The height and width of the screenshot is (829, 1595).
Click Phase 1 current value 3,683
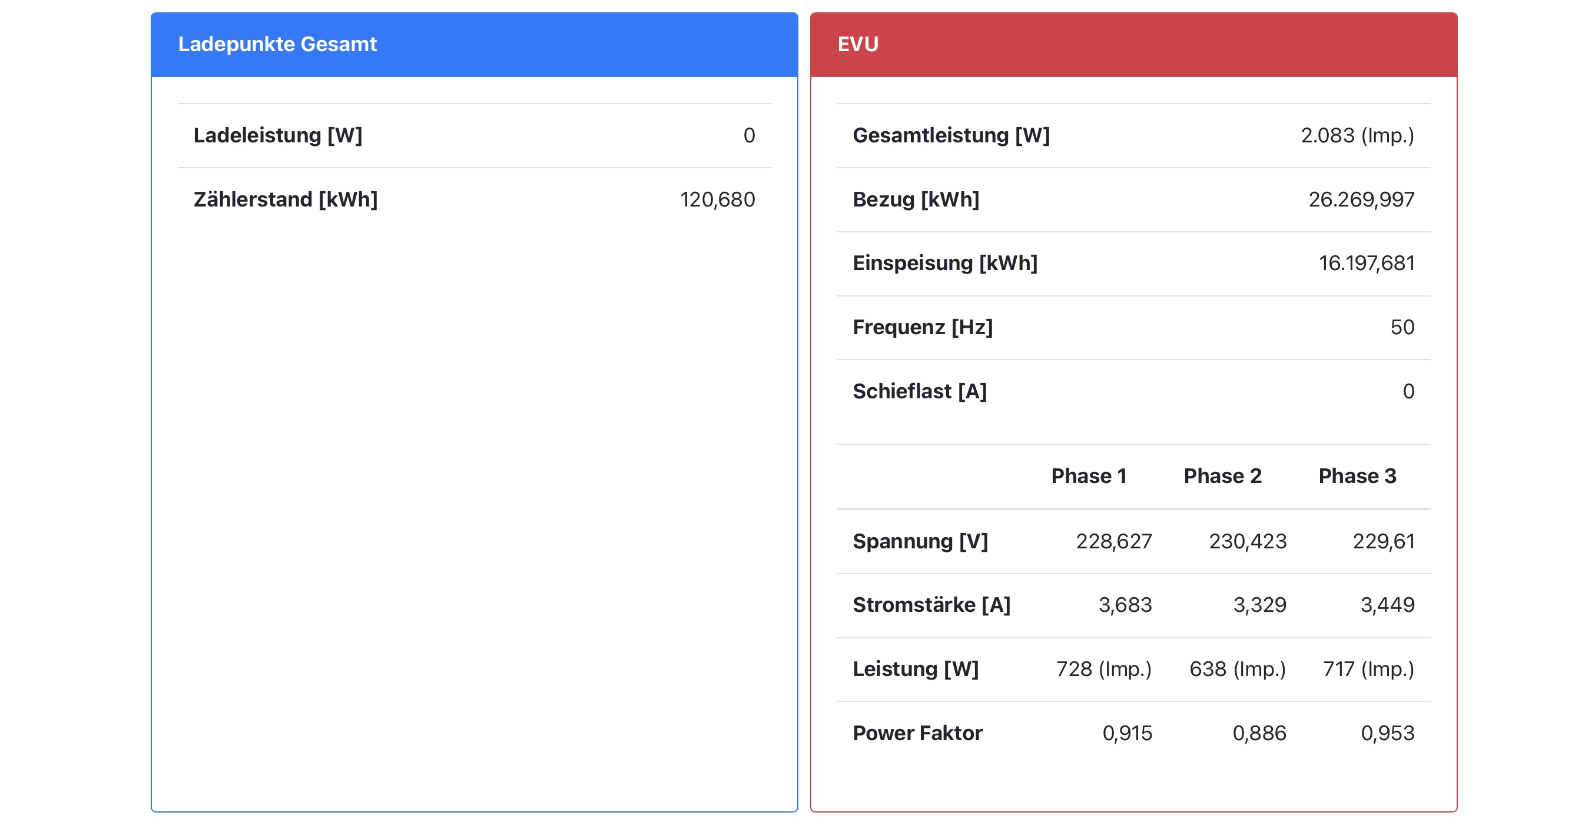click(x=1125, y=604)
